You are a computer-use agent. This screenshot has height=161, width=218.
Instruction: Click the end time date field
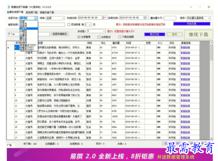tap(134, 17)
